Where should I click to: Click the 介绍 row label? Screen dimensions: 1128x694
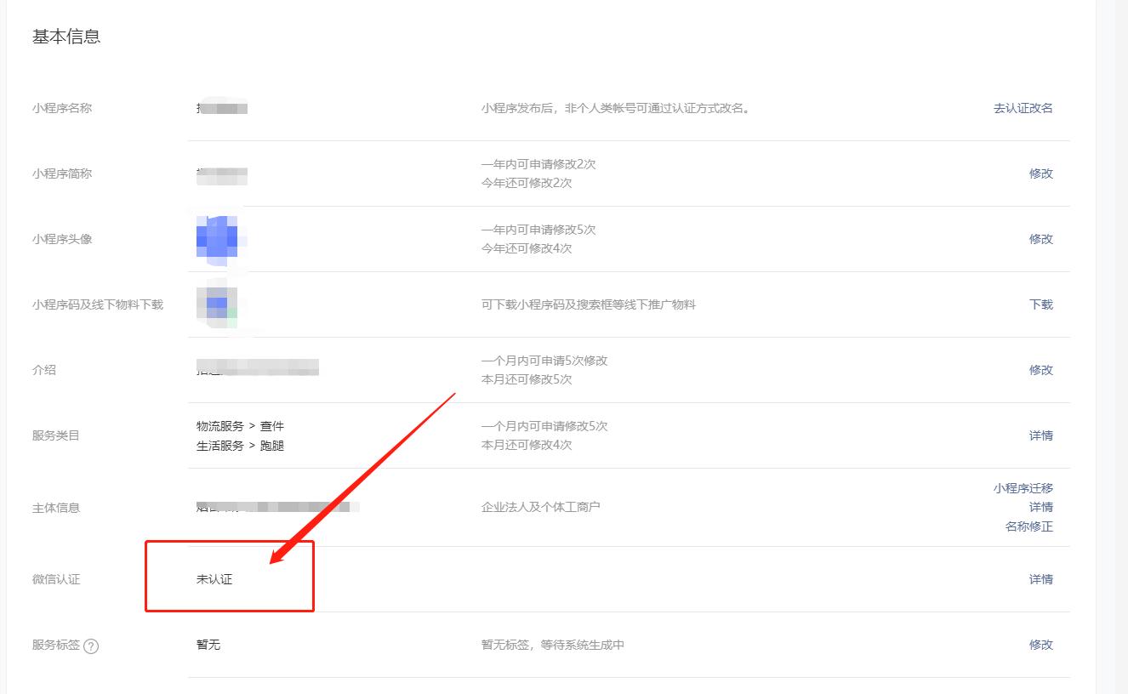pos(44,370)
